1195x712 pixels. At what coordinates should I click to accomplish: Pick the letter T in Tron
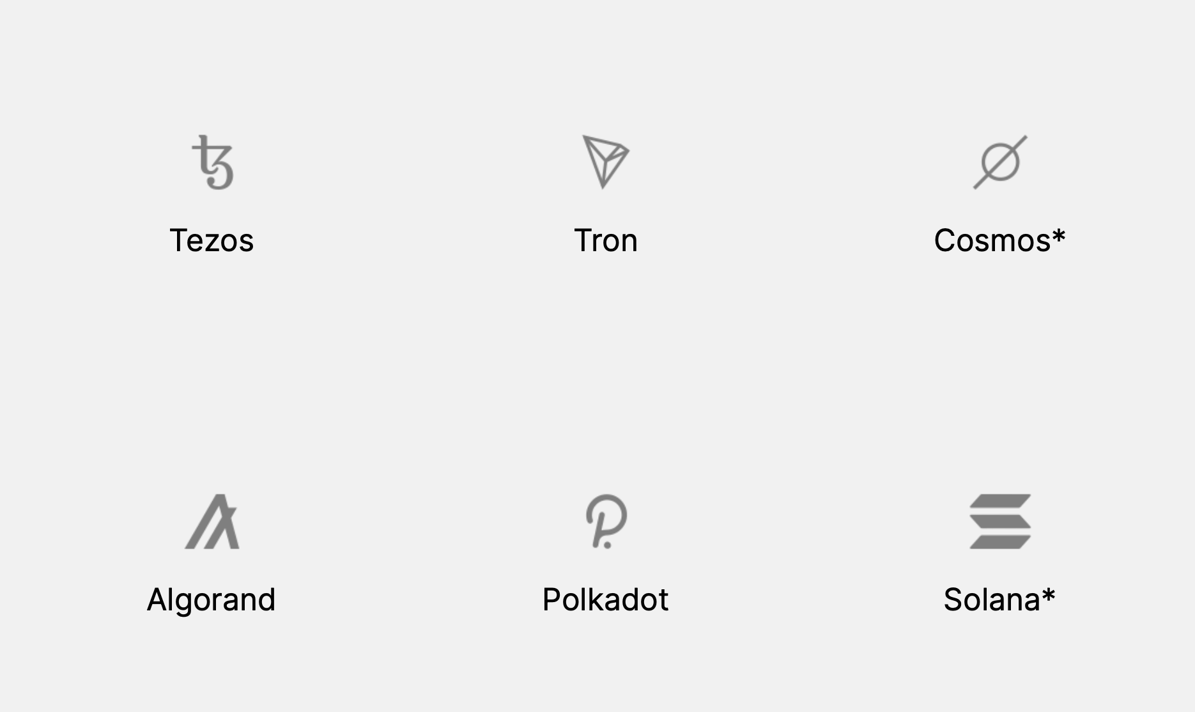click(583, 241)
